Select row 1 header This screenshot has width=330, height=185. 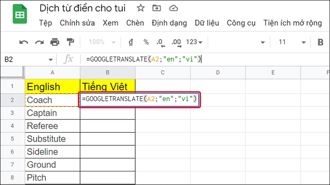pyautogui.click(x=12, y=86)
